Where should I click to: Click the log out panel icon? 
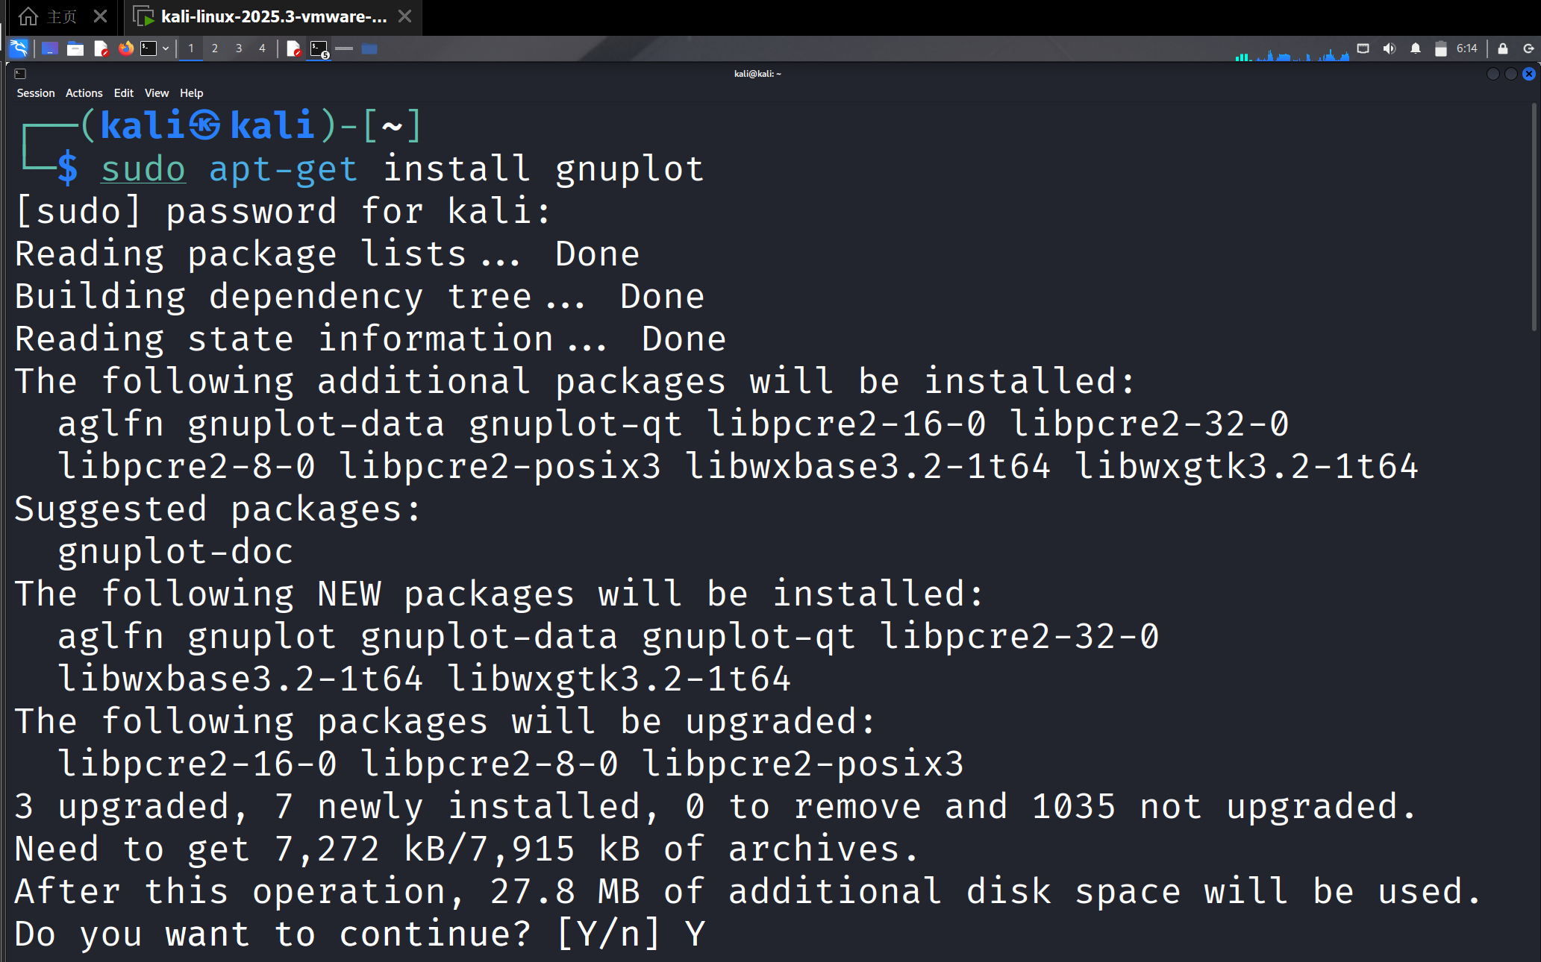tap(1528, 48)
